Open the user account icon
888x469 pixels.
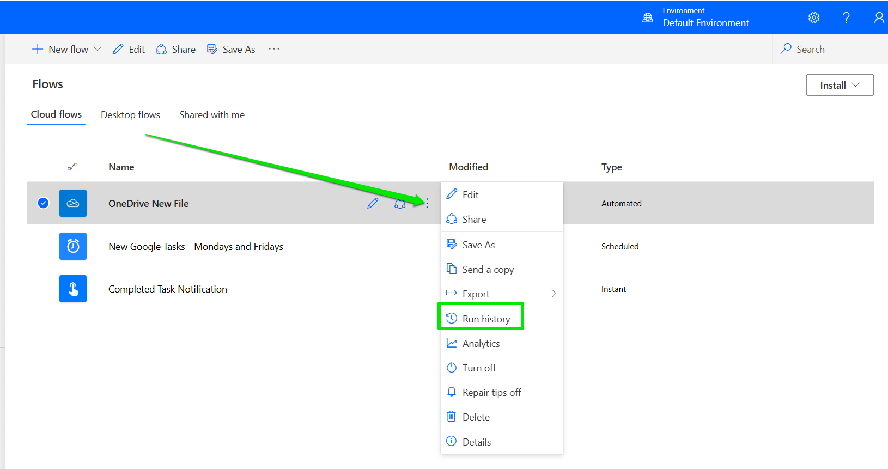pyautogui.click(x=879, y=17)
